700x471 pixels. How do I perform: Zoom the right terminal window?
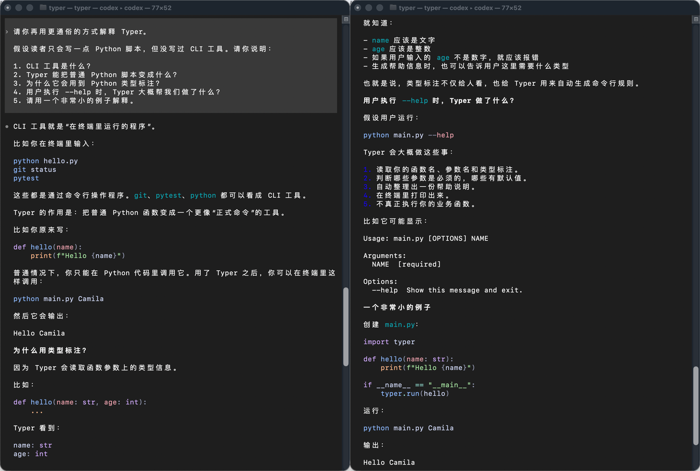(x=380, y=8)
